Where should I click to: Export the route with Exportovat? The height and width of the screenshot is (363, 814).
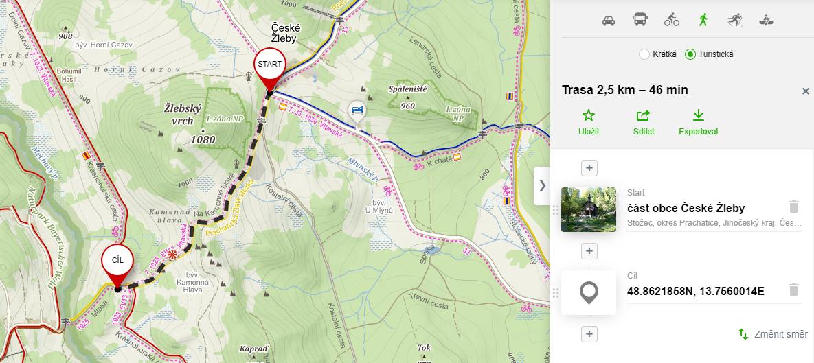pos(698,122)
